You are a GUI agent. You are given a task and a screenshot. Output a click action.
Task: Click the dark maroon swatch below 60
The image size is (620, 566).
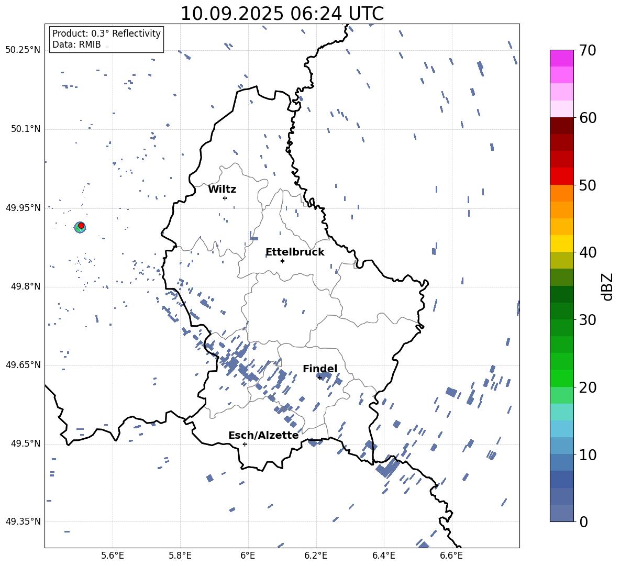coord(561,126)
